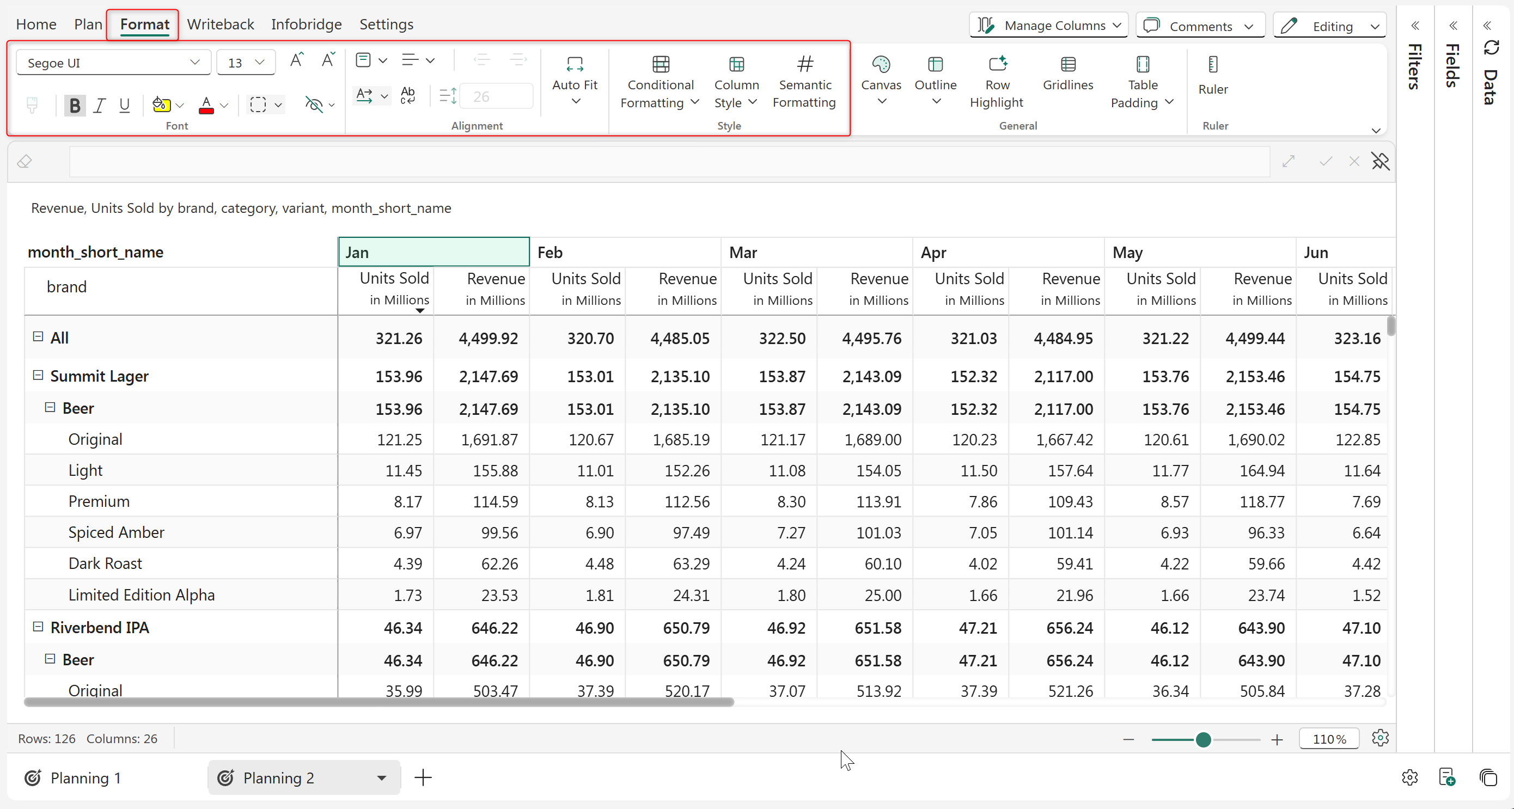Click the format painter icon

point(32,105)
